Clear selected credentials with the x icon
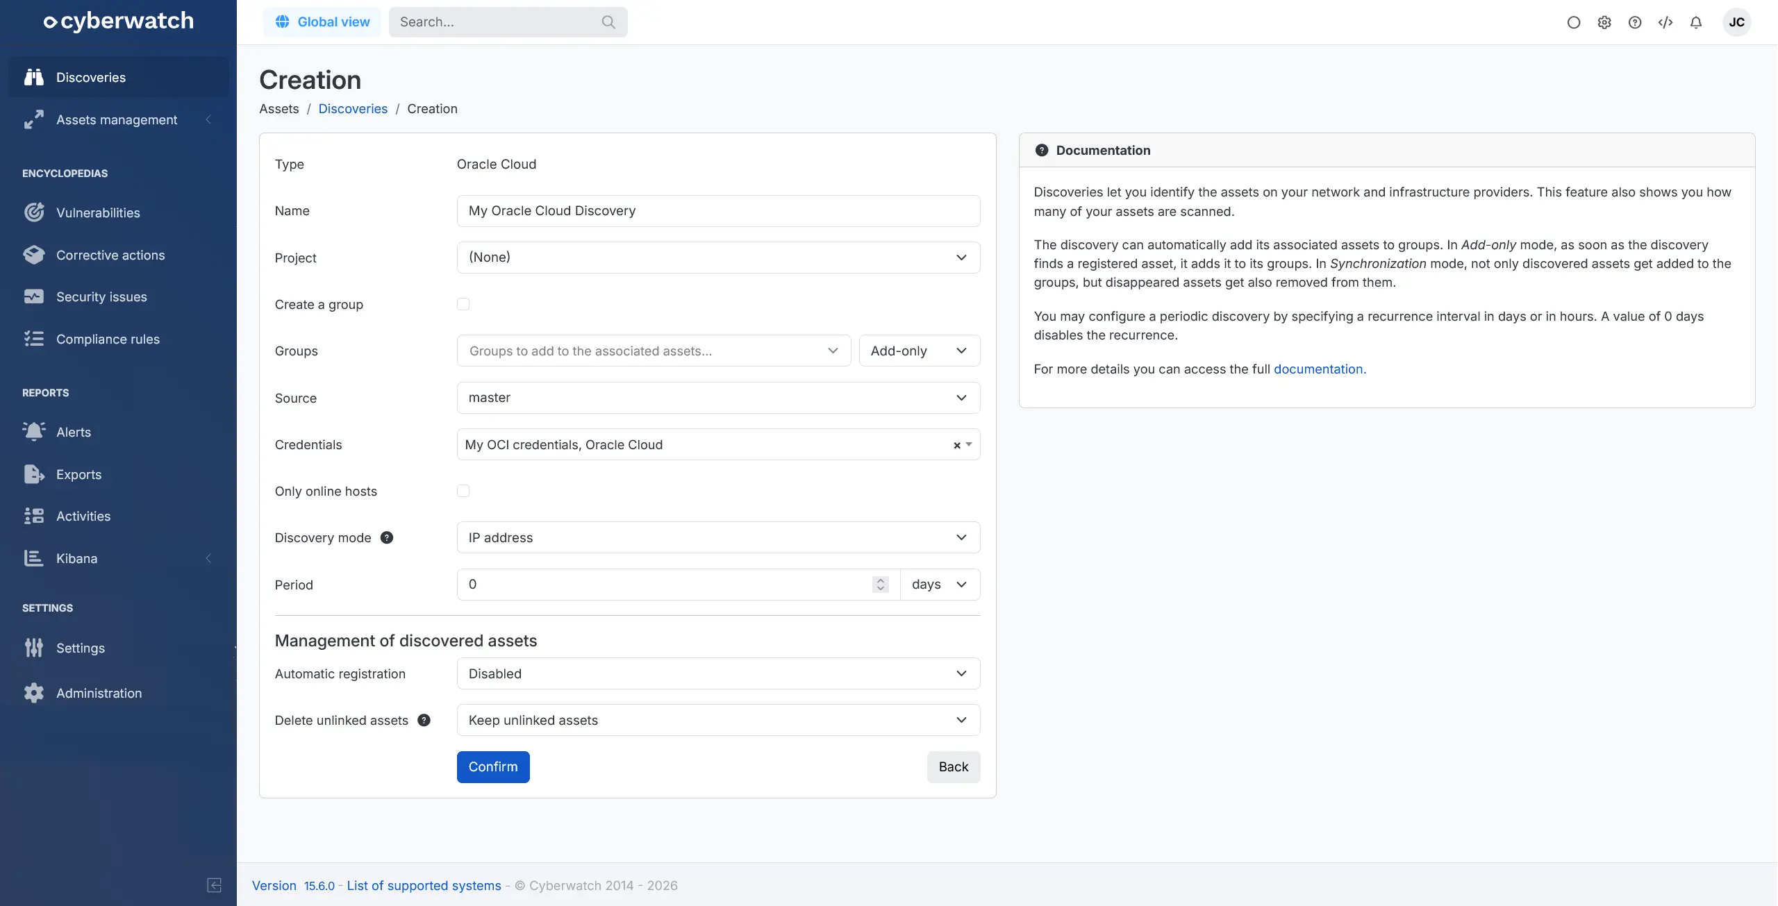This screenshot has height=906, width=1778. pyautogui.click(x=956, y=445)
